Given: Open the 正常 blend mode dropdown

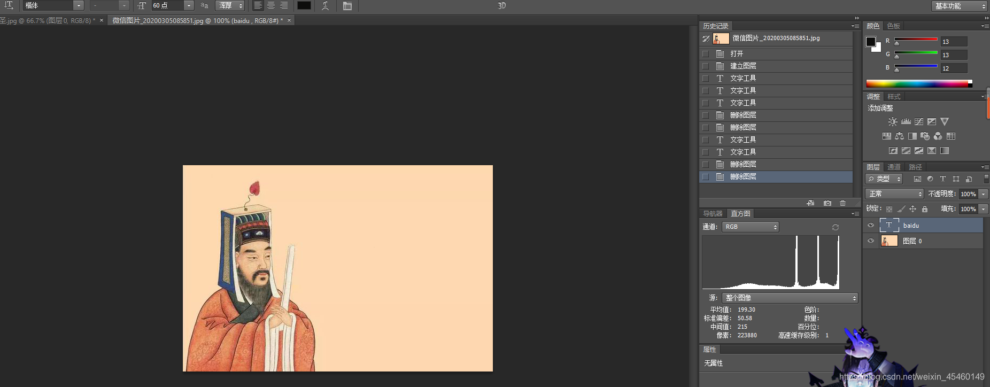Looking at the screenshot, I should [894, 193].
